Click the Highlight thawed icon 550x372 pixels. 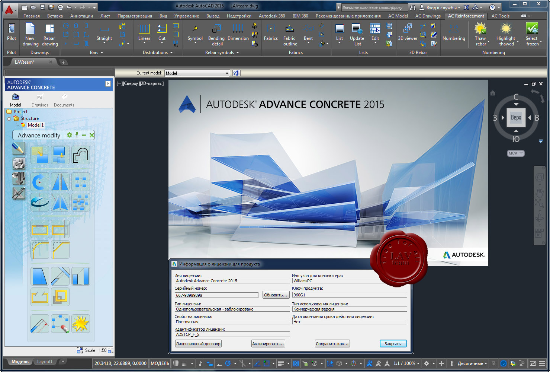[x=506, y=29]
